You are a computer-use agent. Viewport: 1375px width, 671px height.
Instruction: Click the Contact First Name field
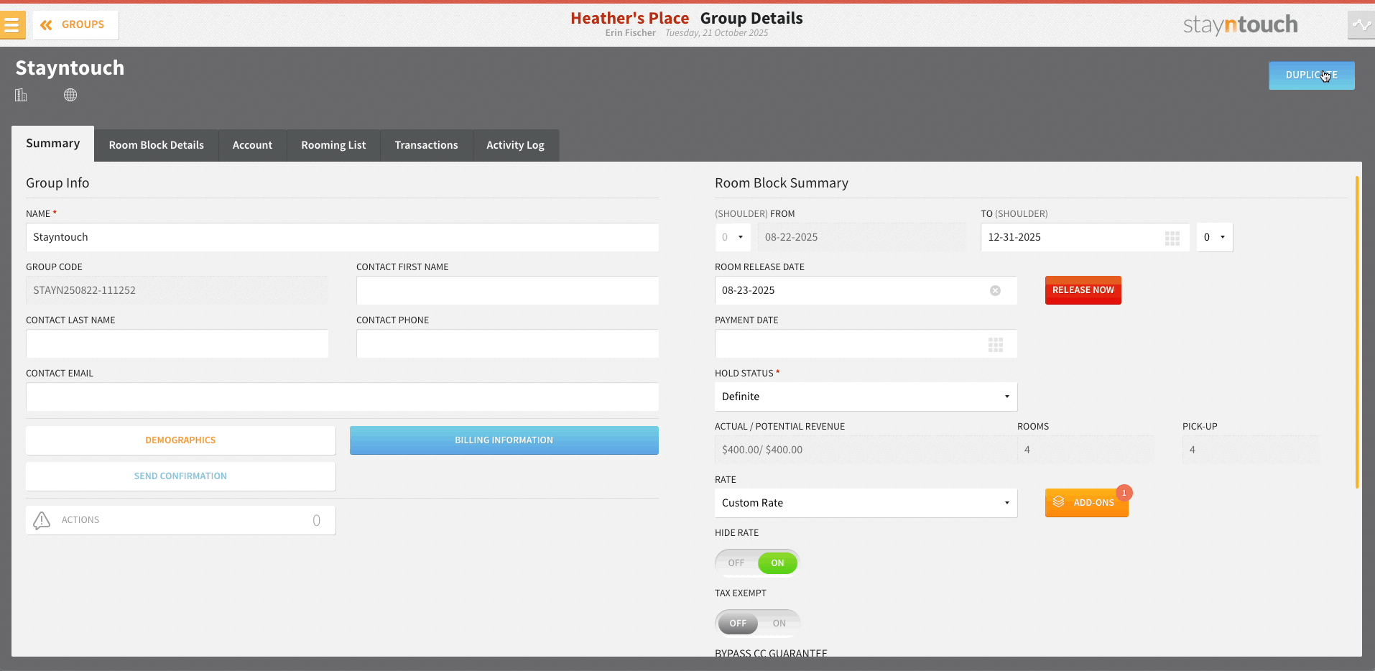[507, 290]
